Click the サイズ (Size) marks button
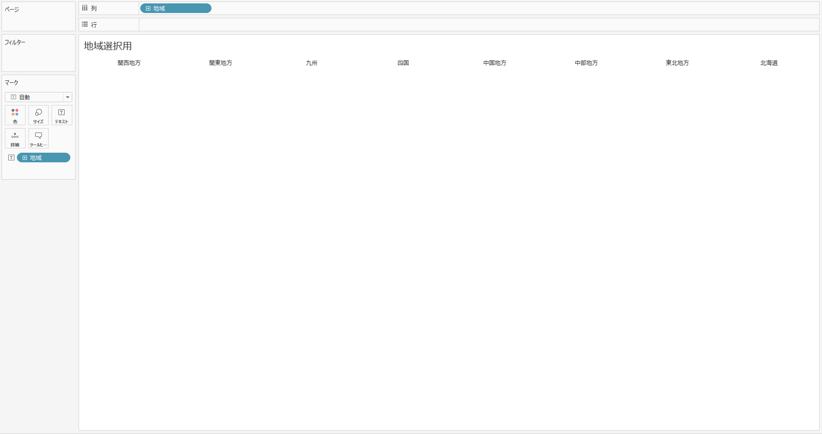Image resolution: width=822 pixels, height=434 pixels. [x=39, y=115]
